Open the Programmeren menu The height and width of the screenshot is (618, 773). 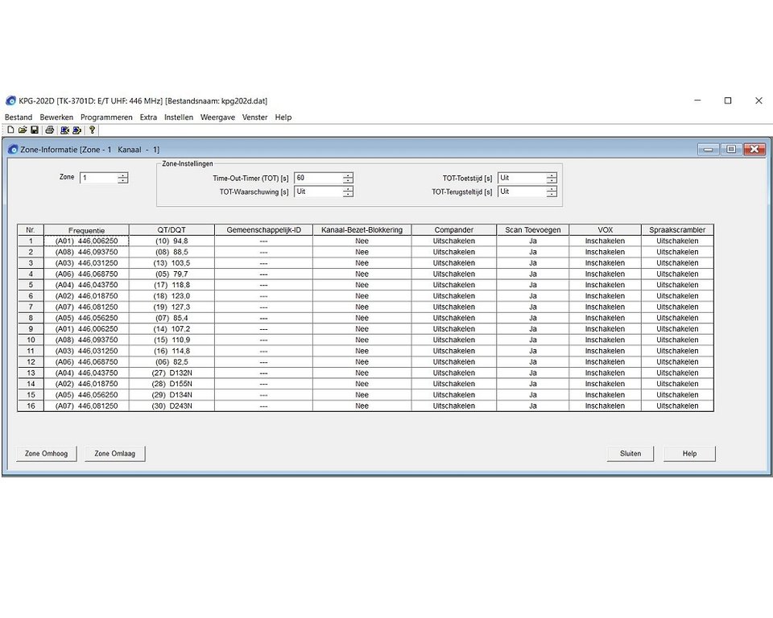(x=106, y=117)
